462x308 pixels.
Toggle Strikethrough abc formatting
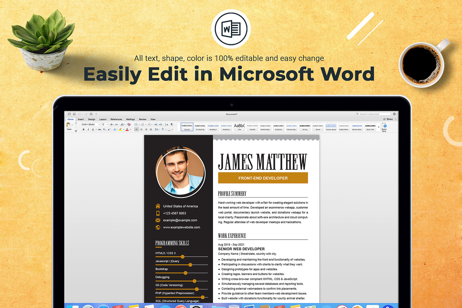click(x=100, y=129)
